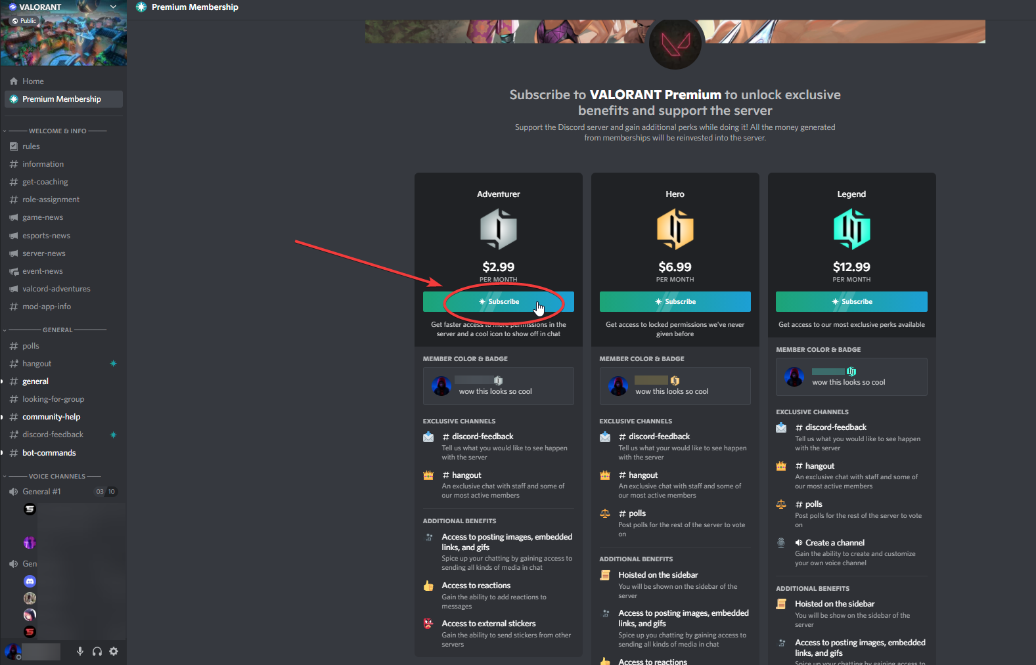Click Legend member color and badge preview
Image resolution: width=1036 pixels, height=665 pixels.
[x=851, y=377]
